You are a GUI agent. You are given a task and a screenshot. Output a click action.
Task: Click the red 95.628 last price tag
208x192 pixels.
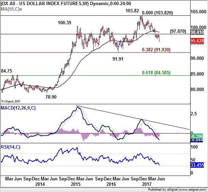[x=197, y=41]
